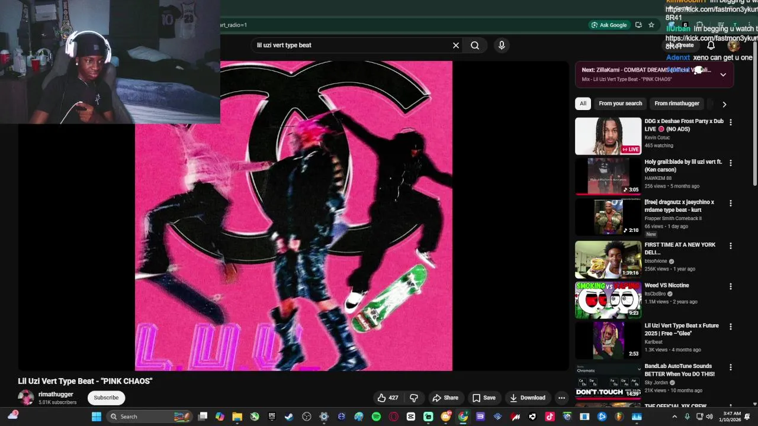Open Task View in the taskbar
This screenshot has height=426, width=758.
pyautogui.click(x=203, y=417)
